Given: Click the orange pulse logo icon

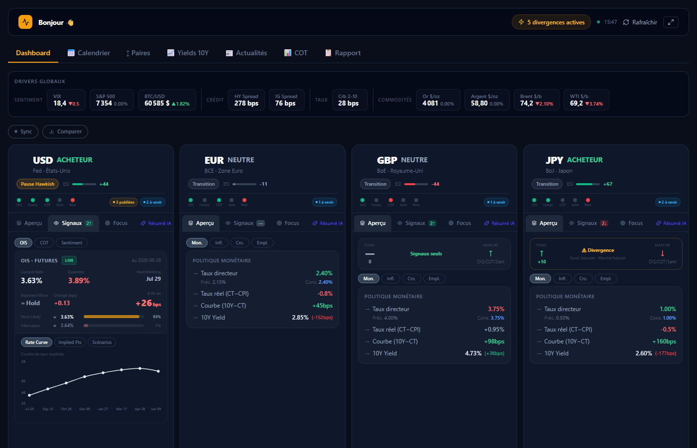Looking at the screenshot, I should 25,22.
